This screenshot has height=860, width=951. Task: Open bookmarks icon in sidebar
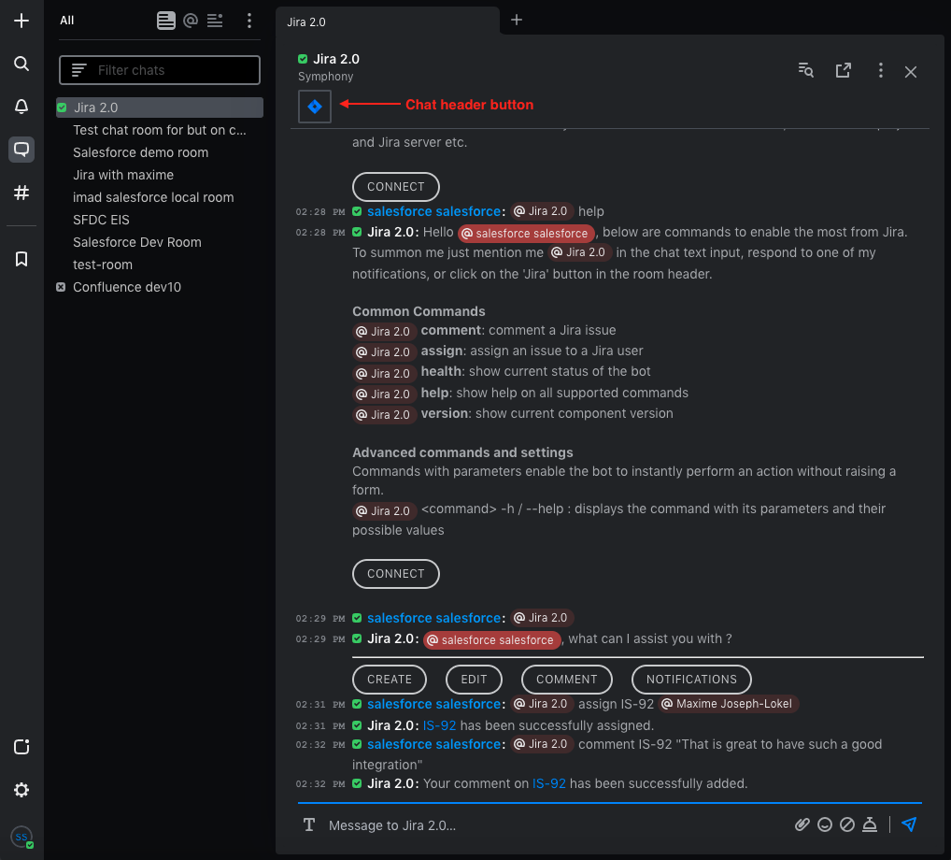point(21,259)
